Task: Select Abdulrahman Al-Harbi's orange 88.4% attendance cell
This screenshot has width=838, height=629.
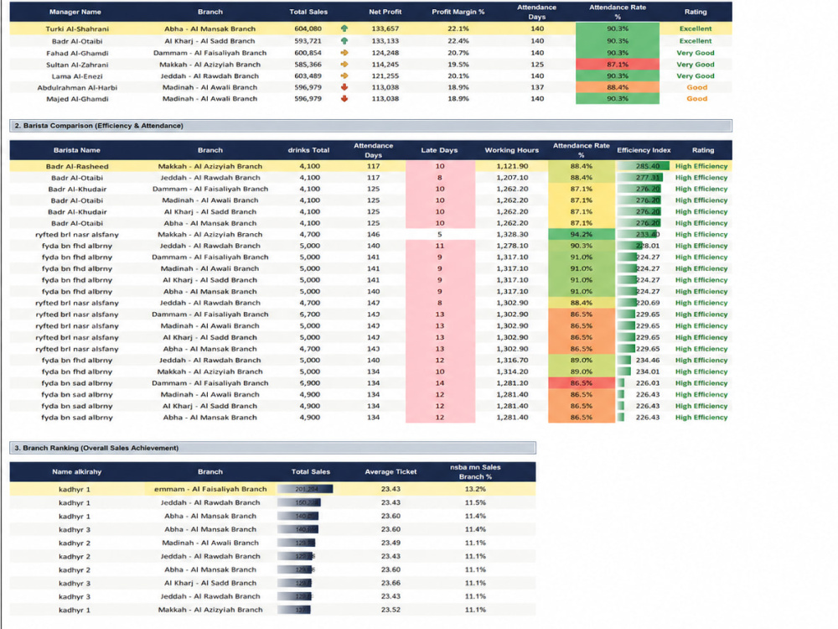Action: pos(618,87)
